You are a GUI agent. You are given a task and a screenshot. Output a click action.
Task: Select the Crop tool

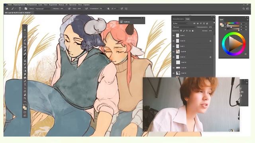click(25, 44)
